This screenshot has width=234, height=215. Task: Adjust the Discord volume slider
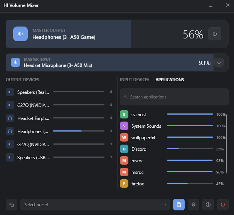(x=190, y=149)
